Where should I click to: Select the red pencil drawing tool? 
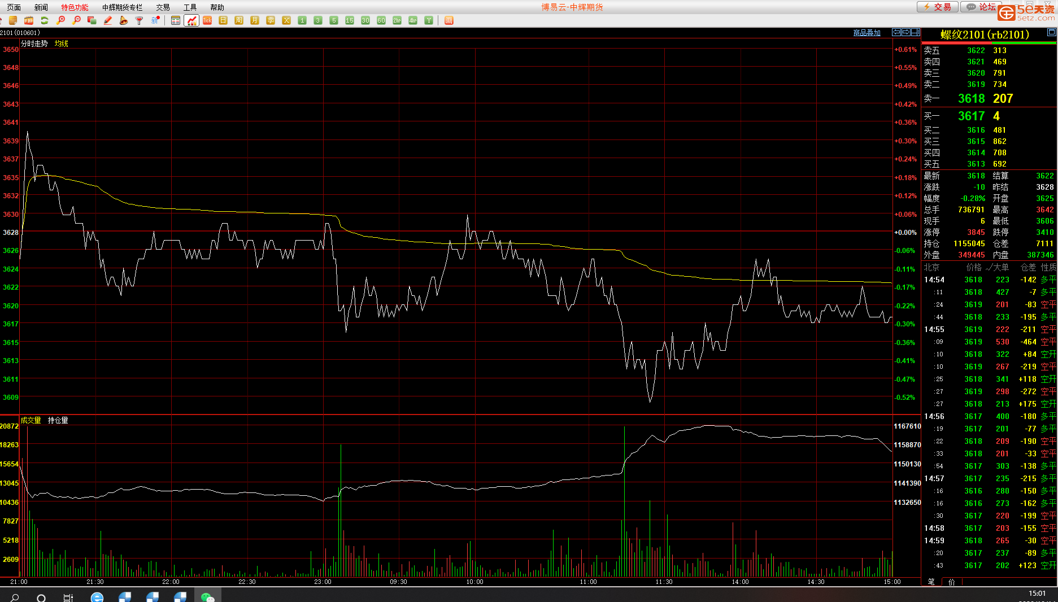(108, 20)
